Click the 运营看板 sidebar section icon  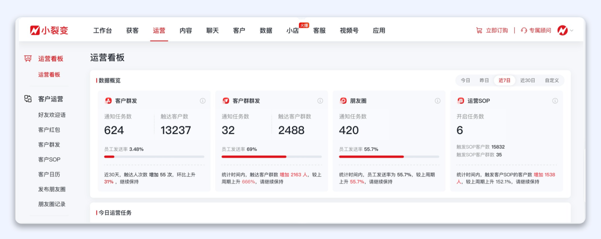click(28, 59)
